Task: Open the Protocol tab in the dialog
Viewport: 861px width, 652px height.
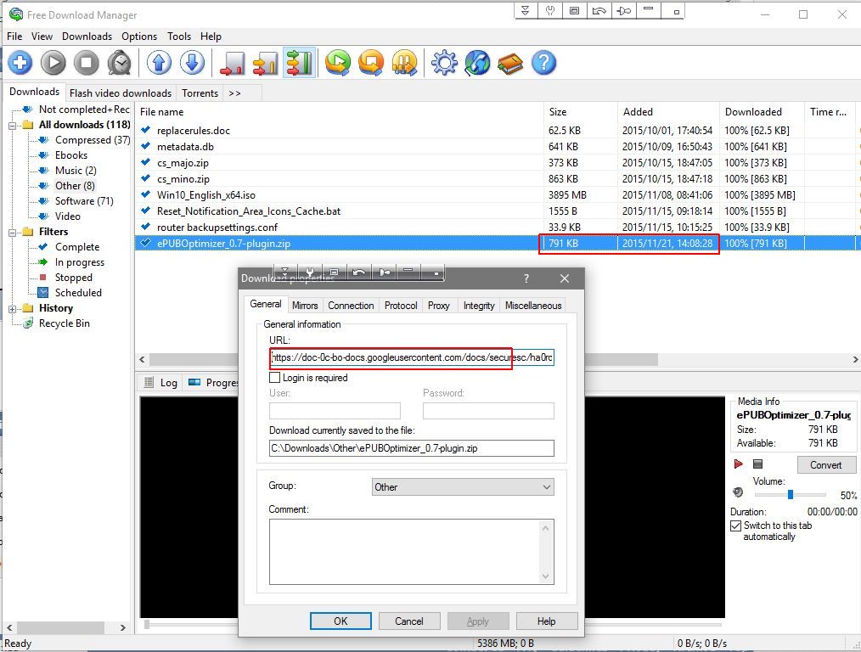Action: [401, 306]
